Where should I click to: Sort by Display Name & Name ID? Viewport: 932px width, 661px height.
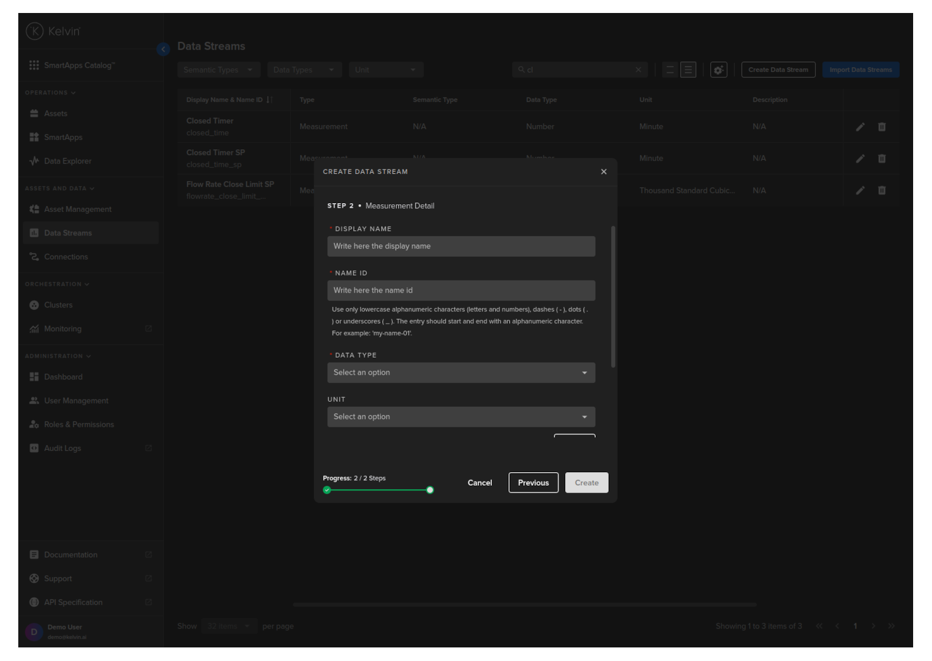(x=269, y=100)
